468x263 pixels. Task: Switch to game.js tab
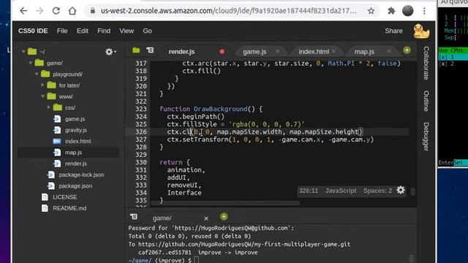pos(254,52)
